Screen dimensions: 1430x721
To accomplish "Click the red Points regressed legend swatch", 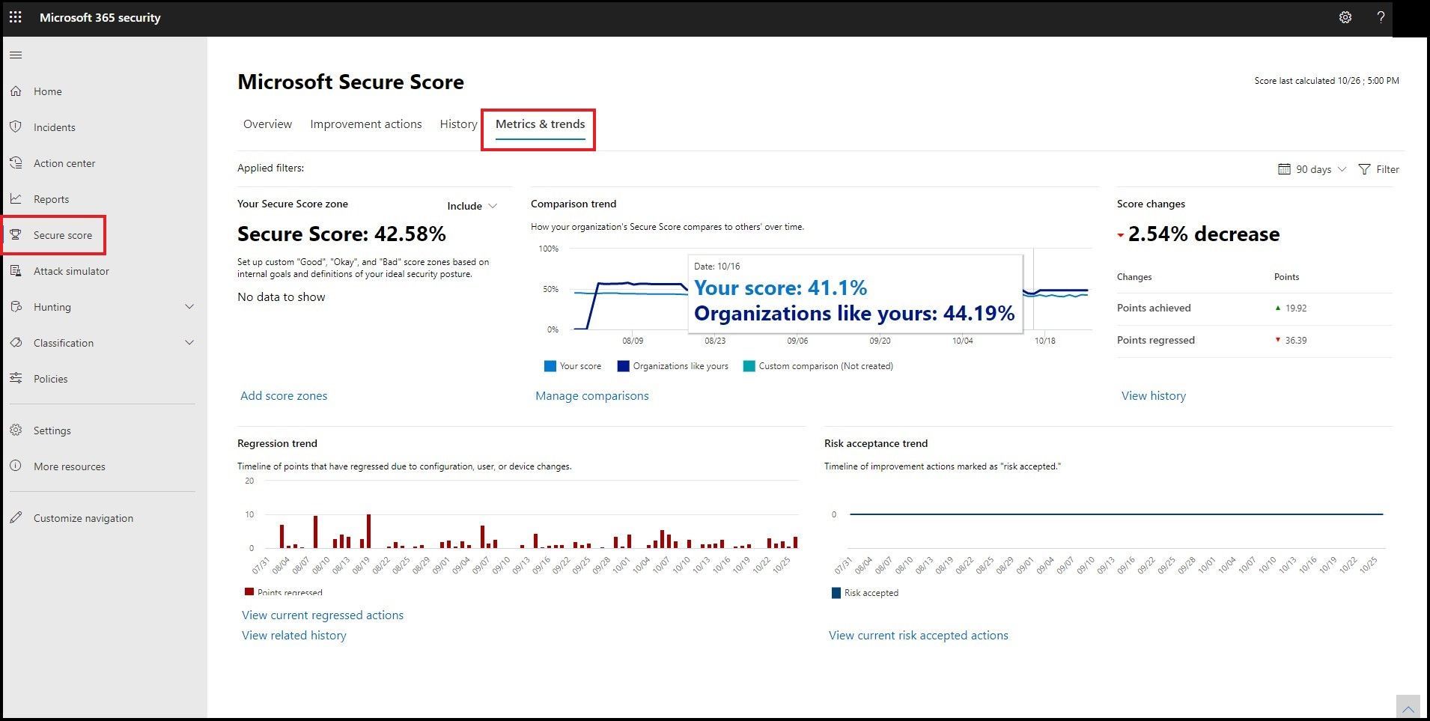I will point(248,591).
